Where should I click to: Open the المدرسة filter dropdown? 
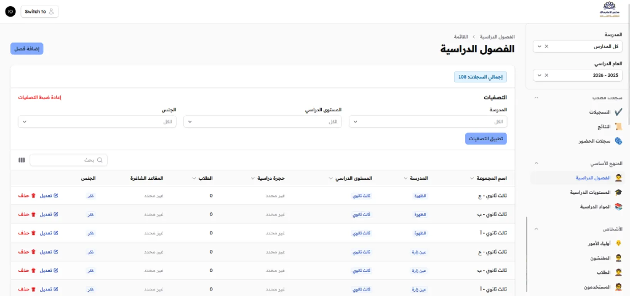tap(428, 122)
